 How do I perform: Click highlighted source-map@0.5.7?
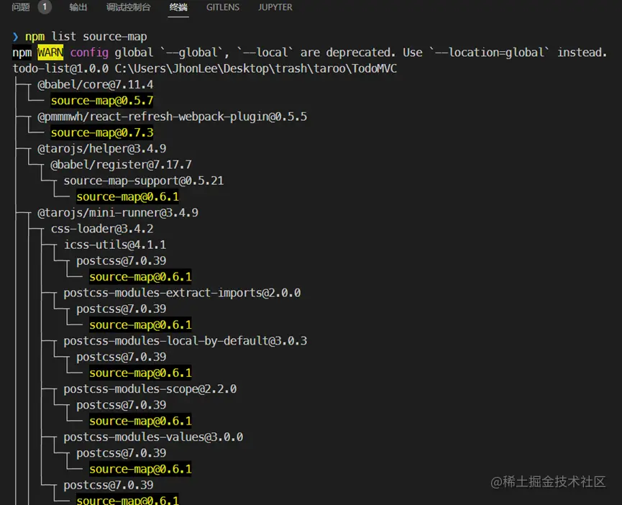click(x=102, y=101)
